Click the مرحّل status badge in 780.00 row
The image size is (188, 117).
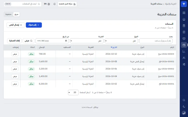[x=31, y=54]
